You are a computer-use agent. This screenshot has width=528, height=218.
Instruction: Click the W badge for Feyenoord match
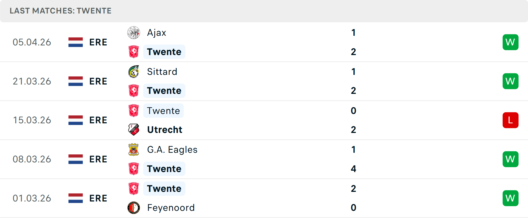510,198
